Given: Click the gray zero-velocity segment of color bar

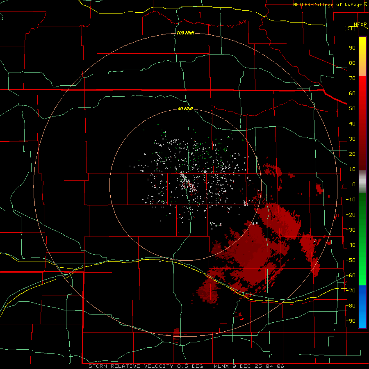Looking at the screenshot, I should click(362, 182).
